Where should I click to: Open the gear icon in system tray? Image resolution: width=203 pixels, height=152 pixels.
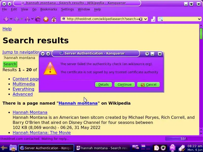point(163,148)
